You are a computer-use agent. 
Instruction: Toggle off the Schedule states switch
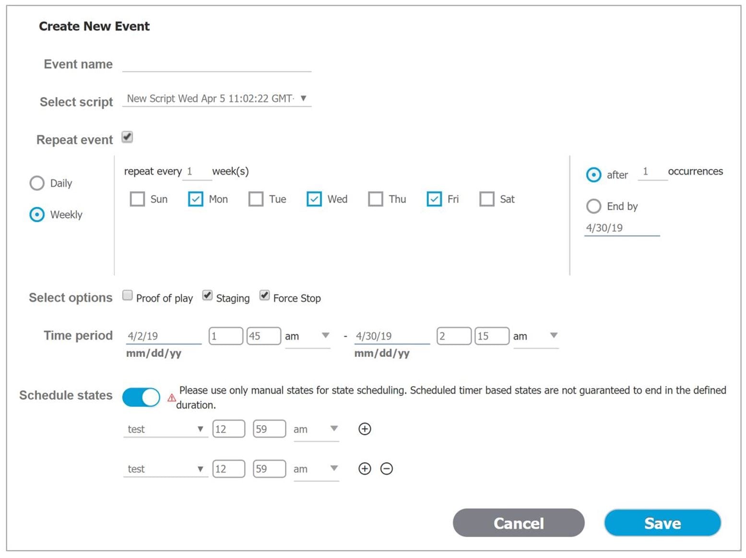(141, 397)
